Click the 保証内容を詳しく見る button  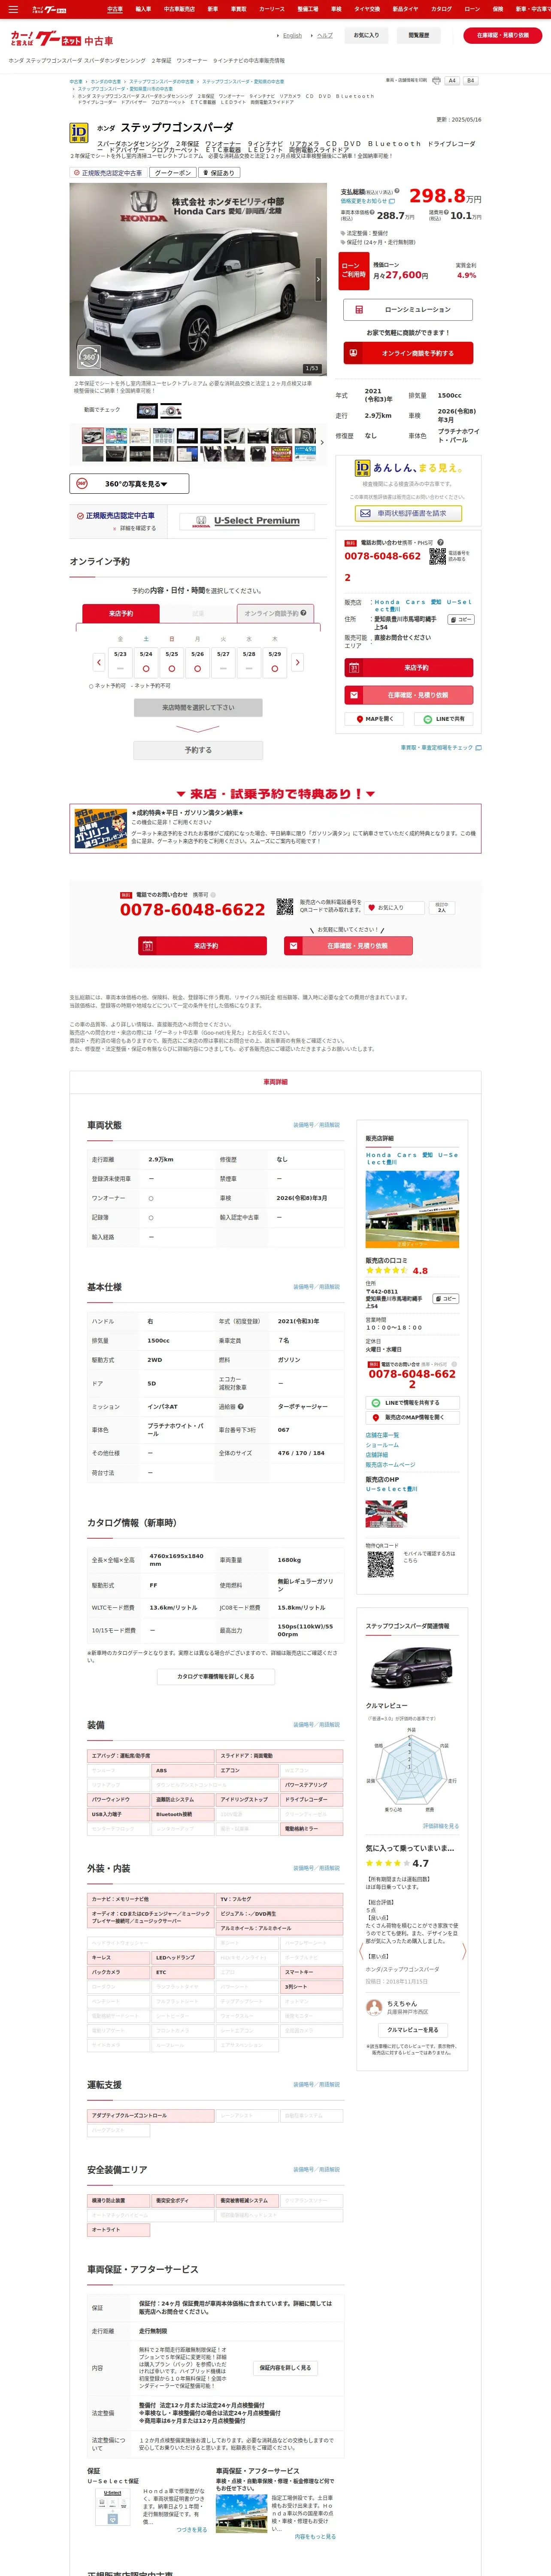(x=285, y=2368)
